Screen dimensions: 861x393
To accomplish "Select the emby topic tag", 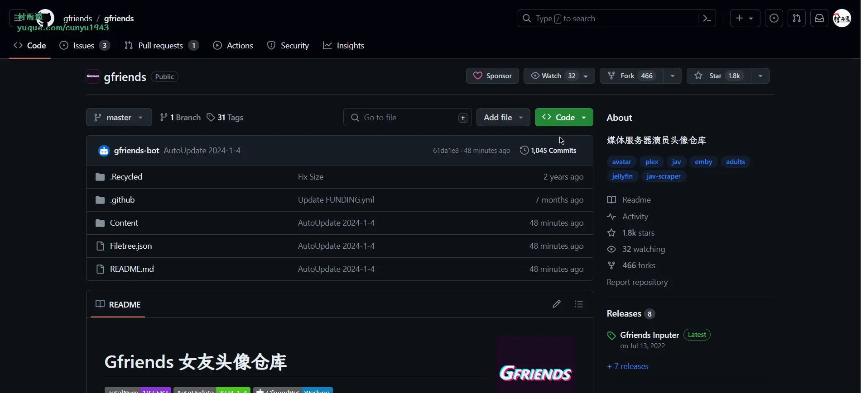I will coord(703,162).
